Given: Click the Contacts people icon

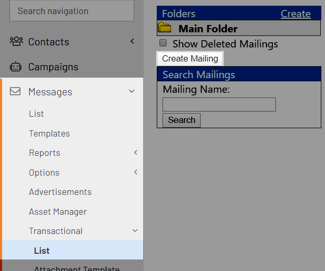Looking at the screenshot, I should (16, 41).
